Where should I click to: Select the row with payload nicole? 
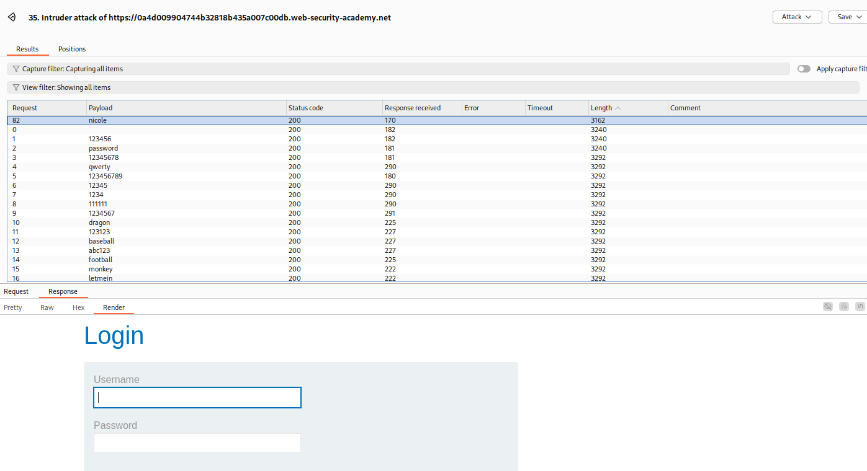coord(97,120)
